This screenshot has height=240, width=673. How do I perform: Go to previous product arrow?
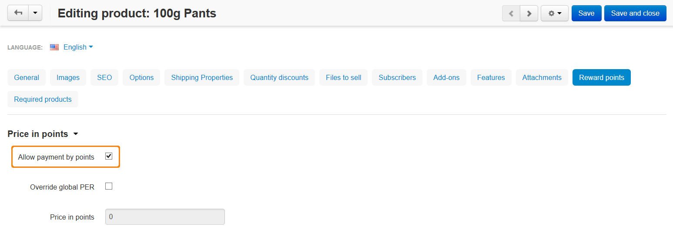point(511,13)
